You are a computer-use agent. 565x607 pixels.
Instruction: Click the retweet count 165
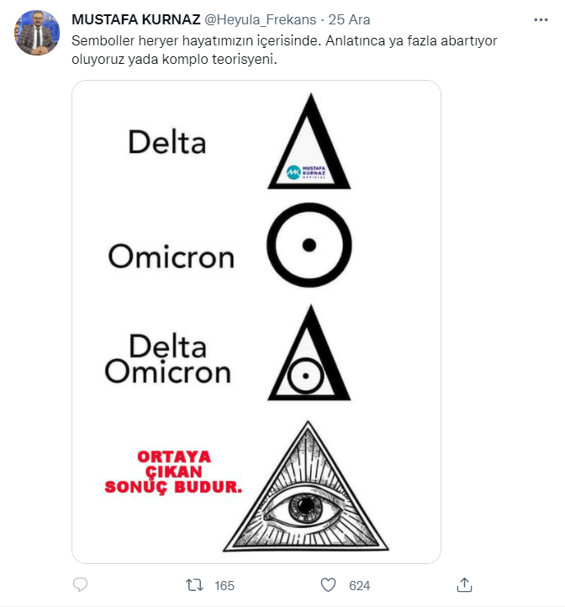tap(224, 585)
